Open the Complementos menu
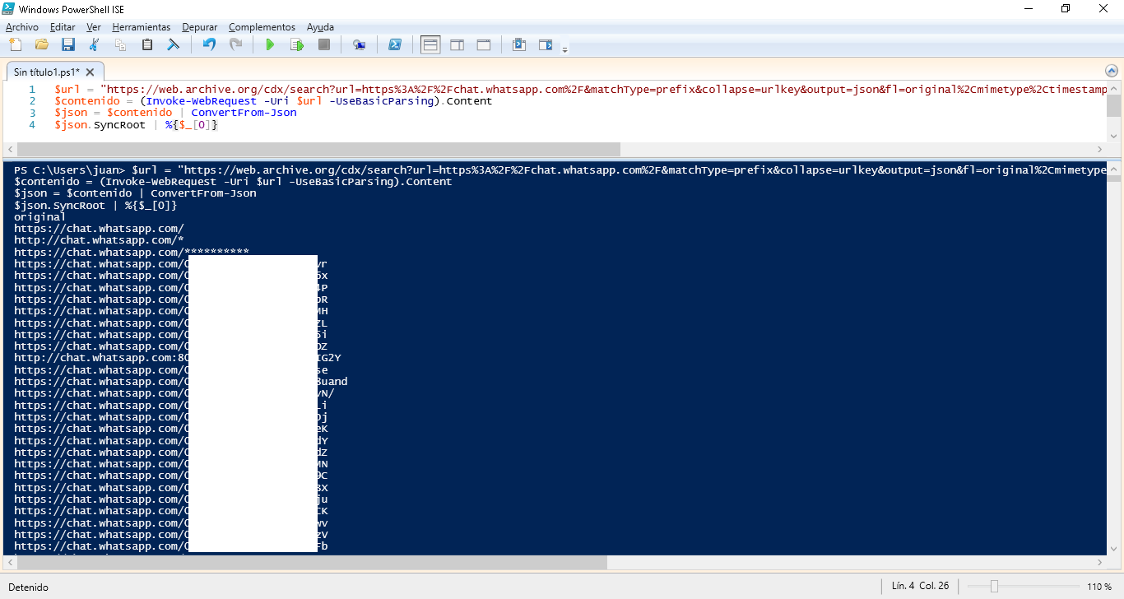Screen dimensions: 1124x599 click(x=262, y=27)
